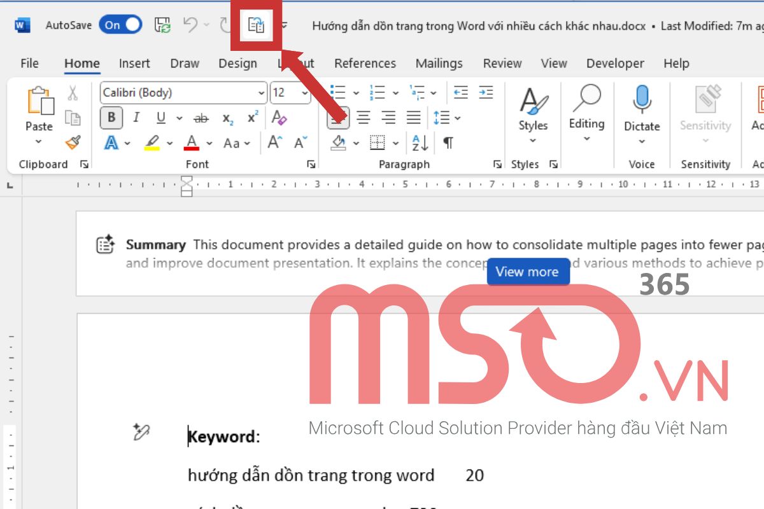This screenshot has height=509, width=764.
Task: Open the File tab
Action: point(29,63)
